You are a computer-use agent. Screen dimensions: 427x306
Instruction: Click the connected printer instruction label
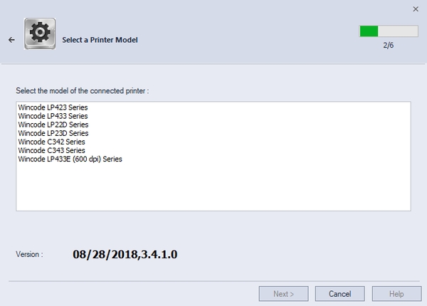tap(82, 91)
